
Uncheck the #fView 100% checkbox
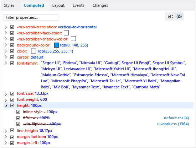click(18, 118)
